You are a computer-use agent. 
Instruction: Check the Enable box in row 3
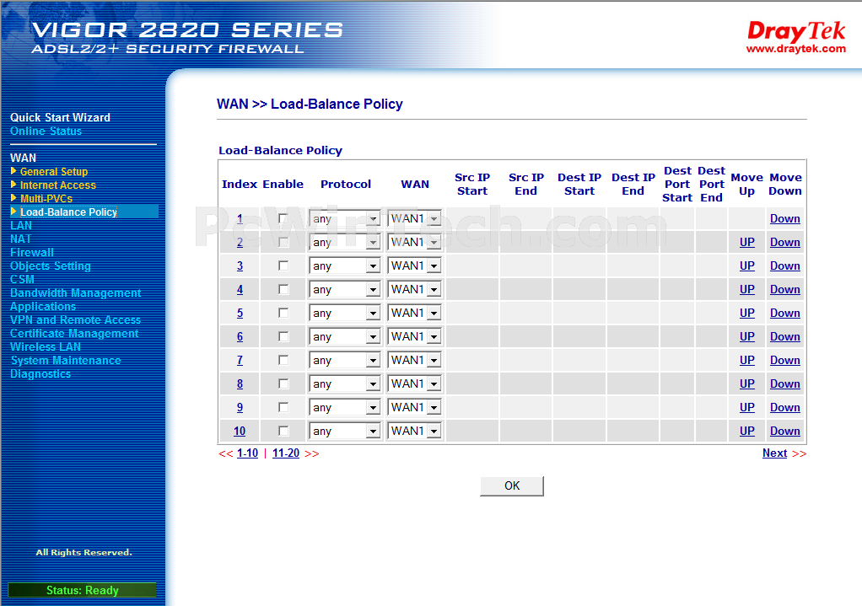[x=283, y=265]
